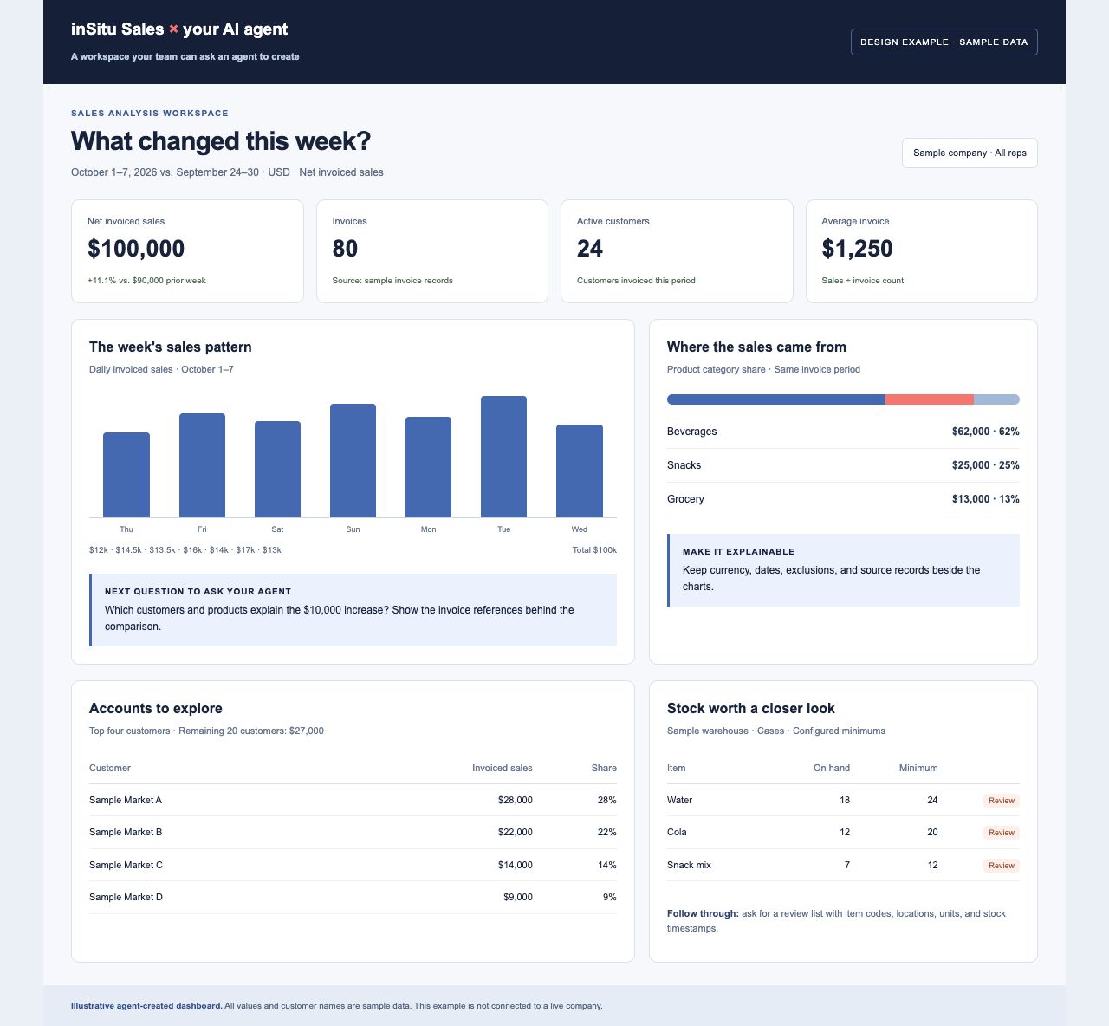
Task: Click the On hand column header
Action: click(832, 768)
